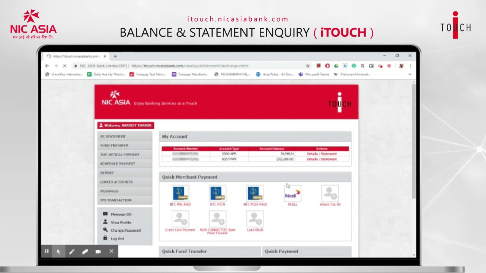Open the MESSAGES menu
This screenshot has width=486, height=273.
125,191
